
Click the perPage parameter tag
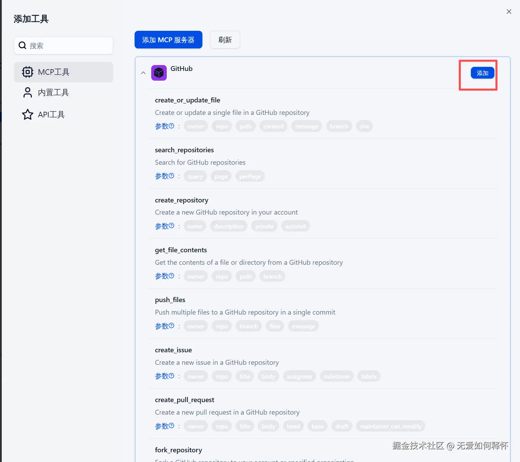[x=250, y=176]
